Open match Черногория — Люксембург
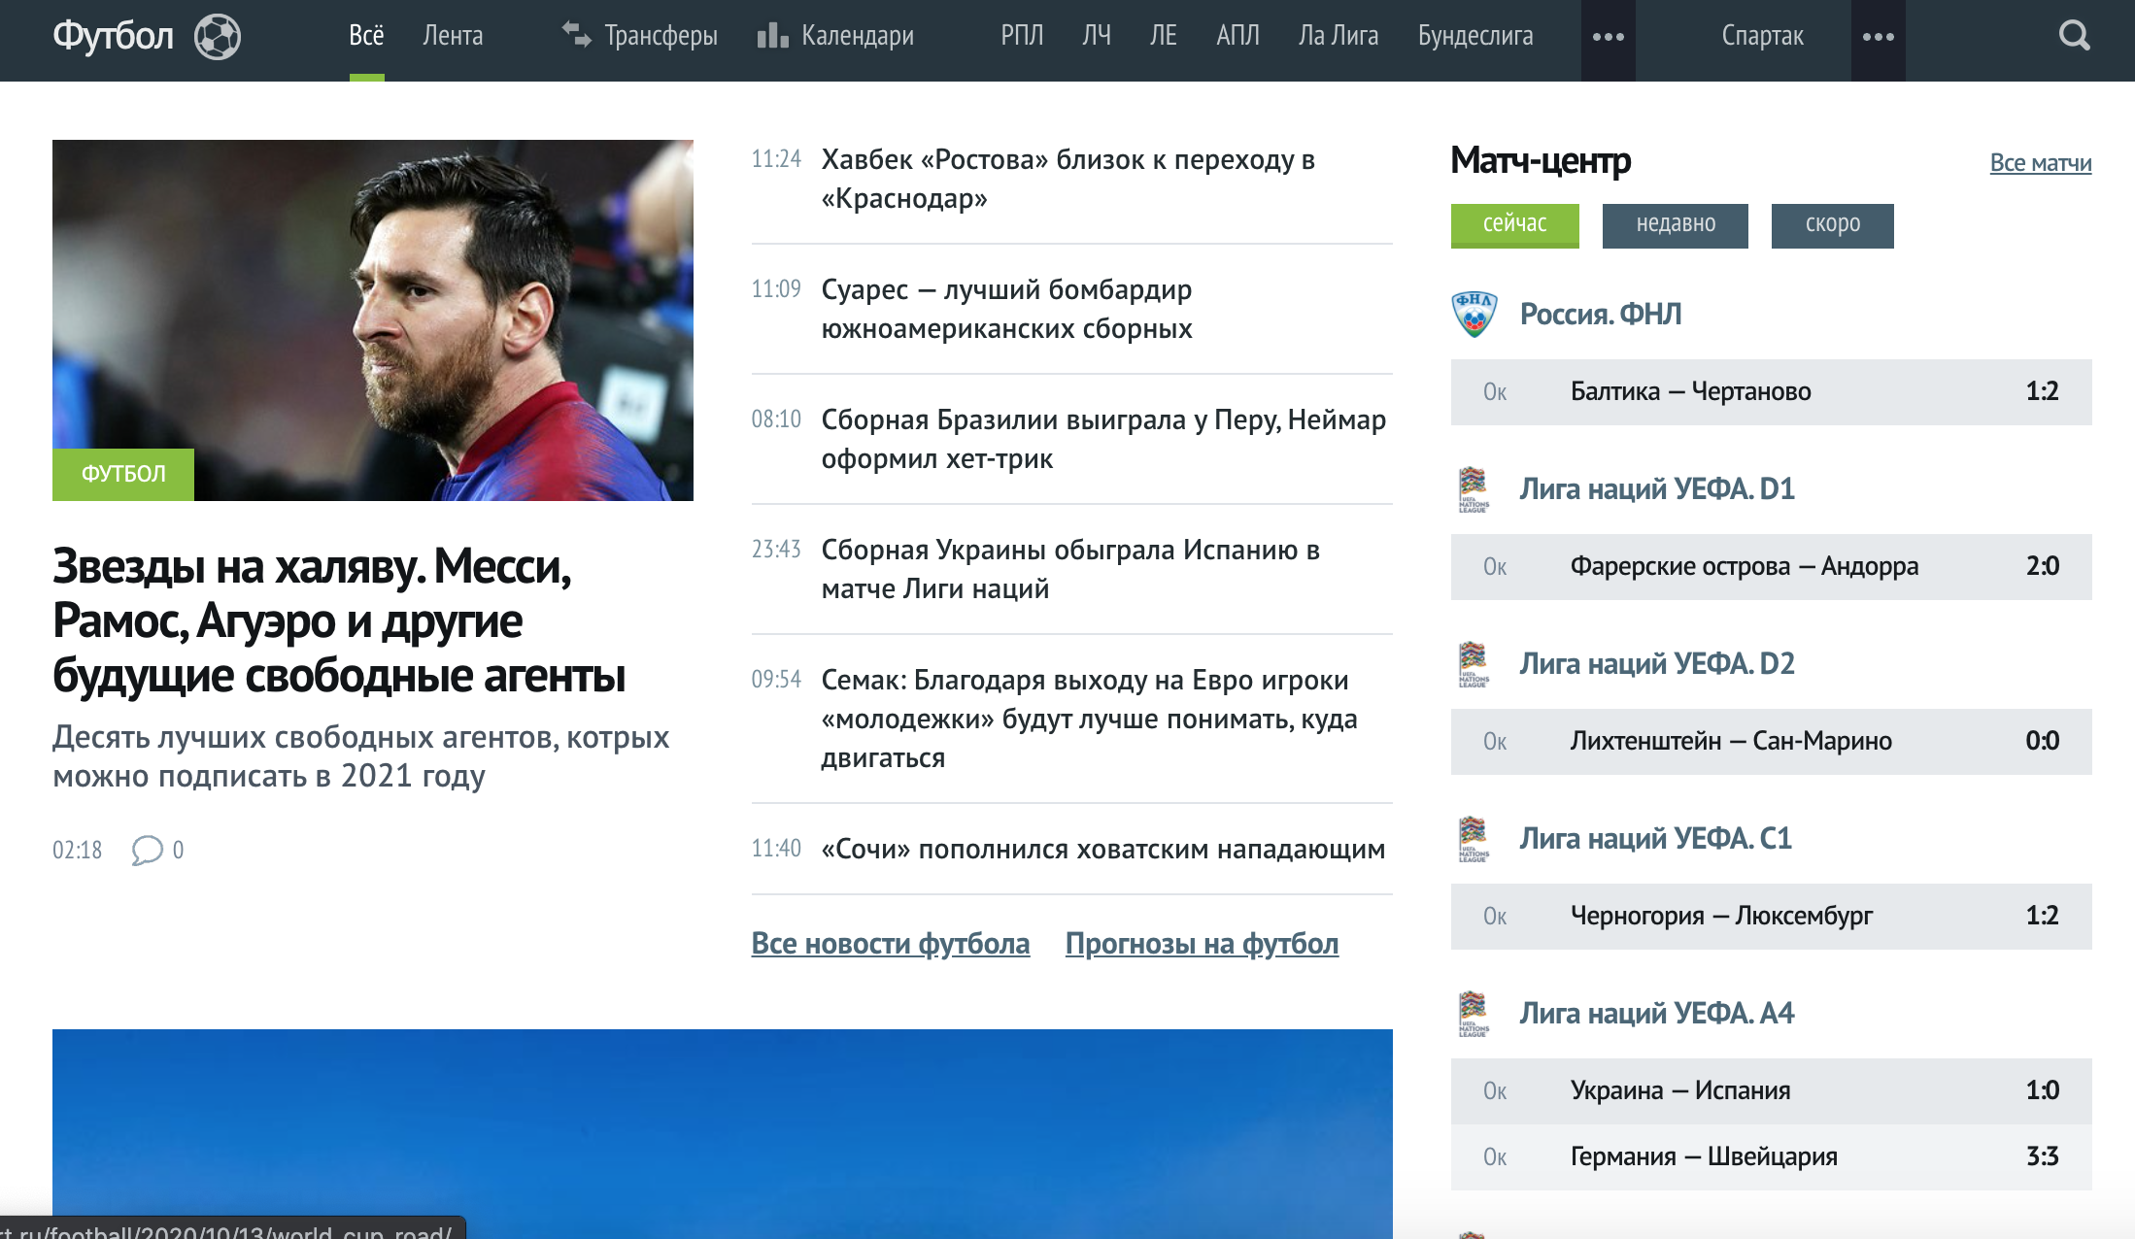Viewport: 2135px width, 1239px height. (1771, 917)
